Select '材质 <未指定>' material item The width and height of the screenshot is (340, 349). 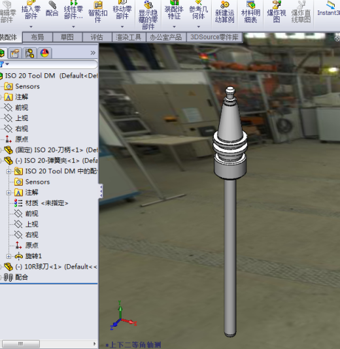coord(41,203)
